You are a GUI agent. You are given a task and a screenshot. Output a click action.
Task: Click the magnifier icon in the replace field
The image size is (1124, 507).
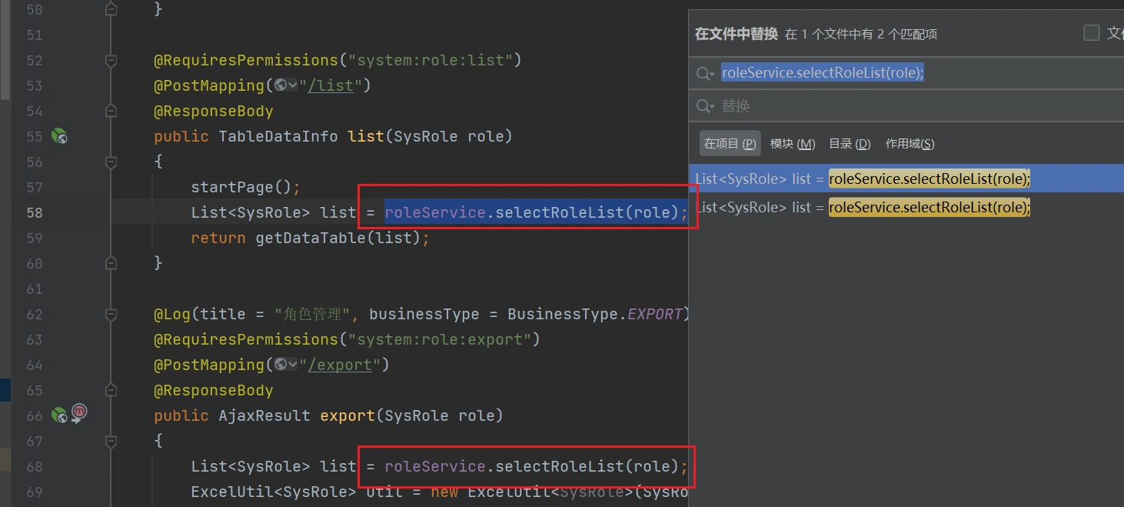(x=704, y=106)
